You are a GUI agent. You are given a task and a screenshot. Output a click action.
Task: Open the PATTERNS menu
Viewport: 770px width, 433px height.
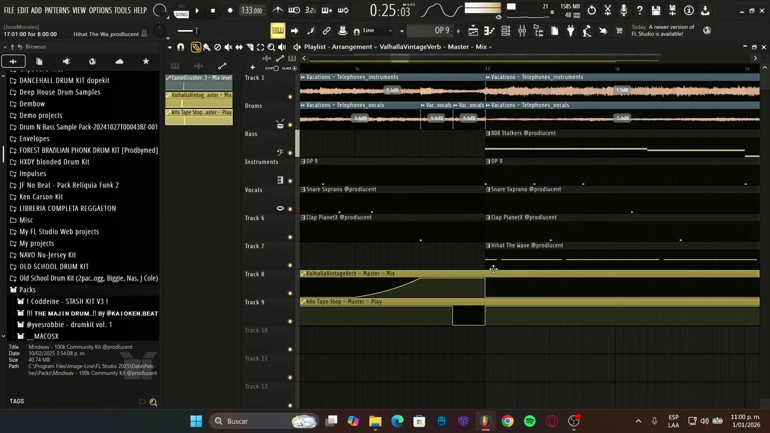coord(57,10)
